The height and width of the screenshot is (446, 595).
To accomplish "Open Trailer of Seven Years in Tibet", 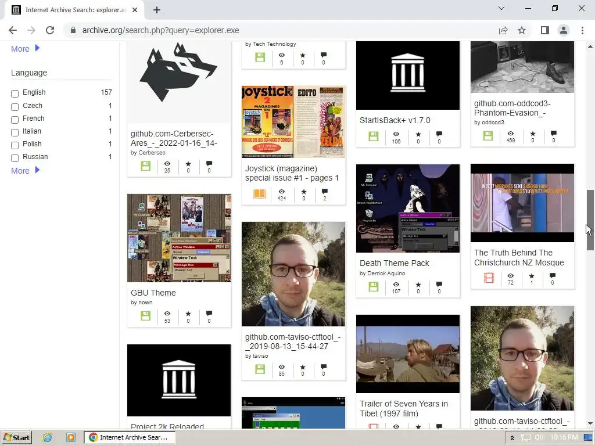I will click(404, 408).
